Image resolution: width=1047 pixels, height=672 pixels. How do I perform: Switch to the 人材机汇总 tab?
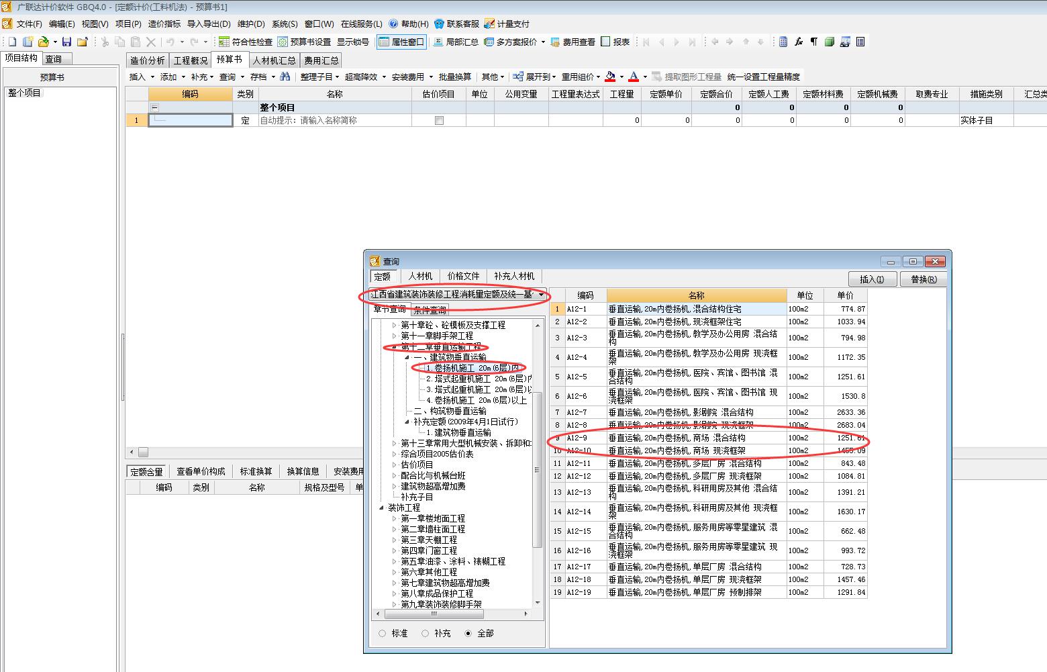point(274,60)
